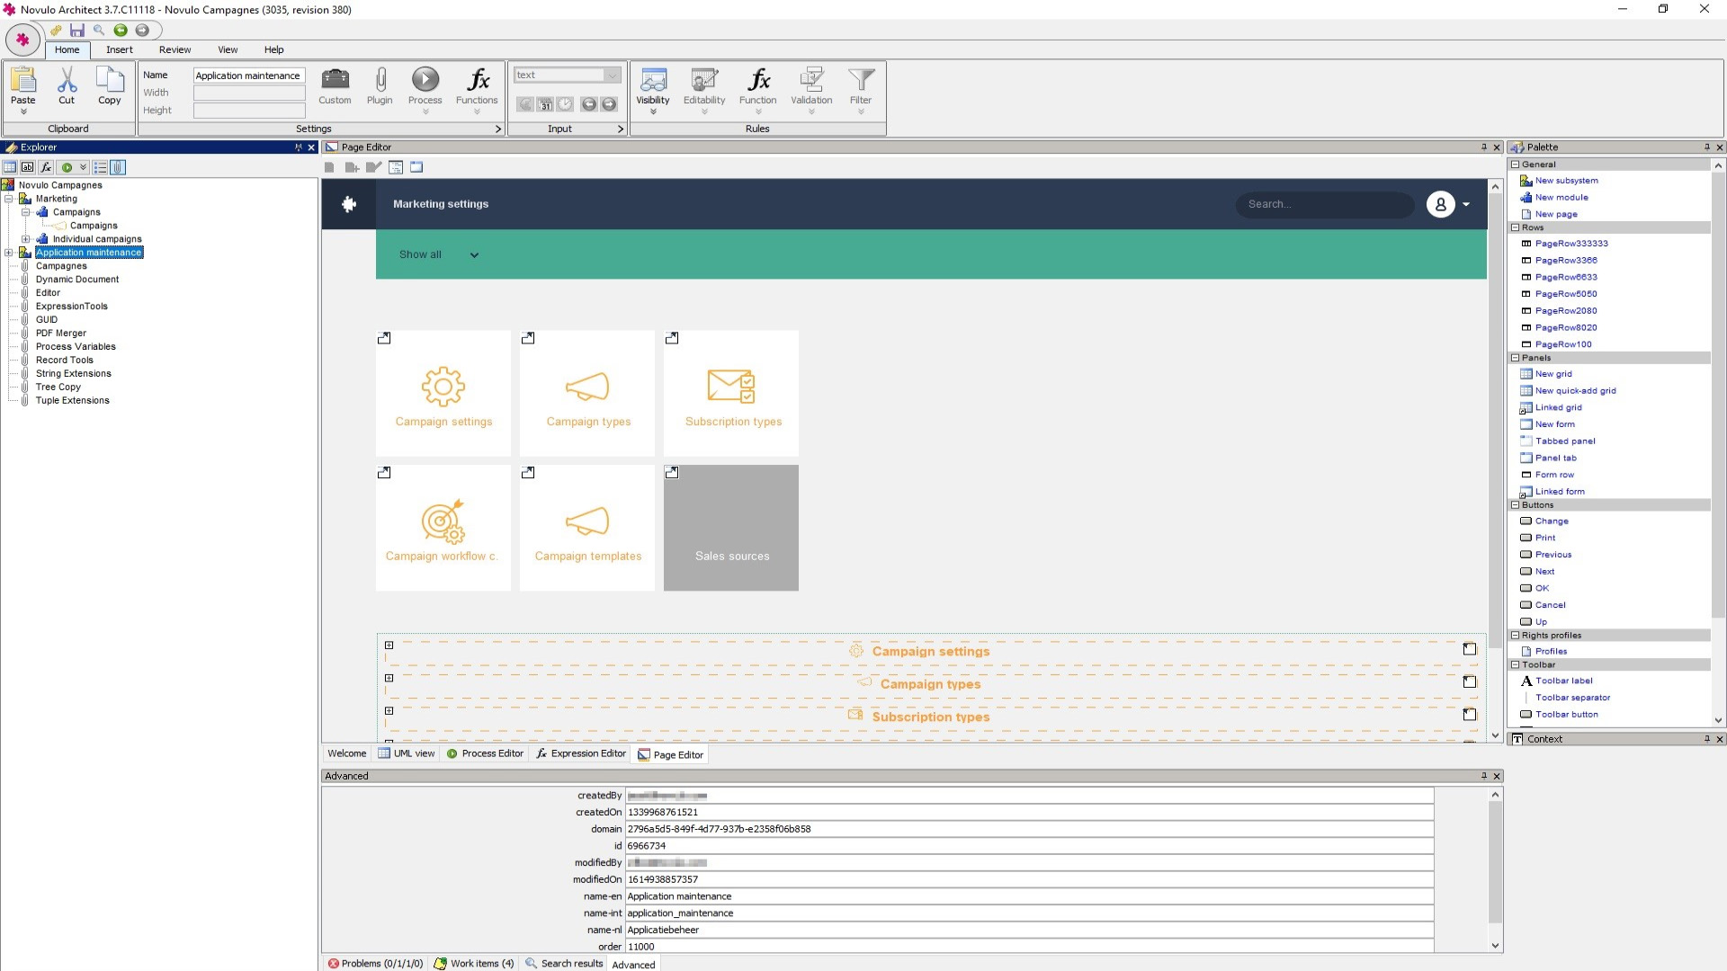Click the Search field in page header
The image size is (1727, 971).
click(1324, 204)
